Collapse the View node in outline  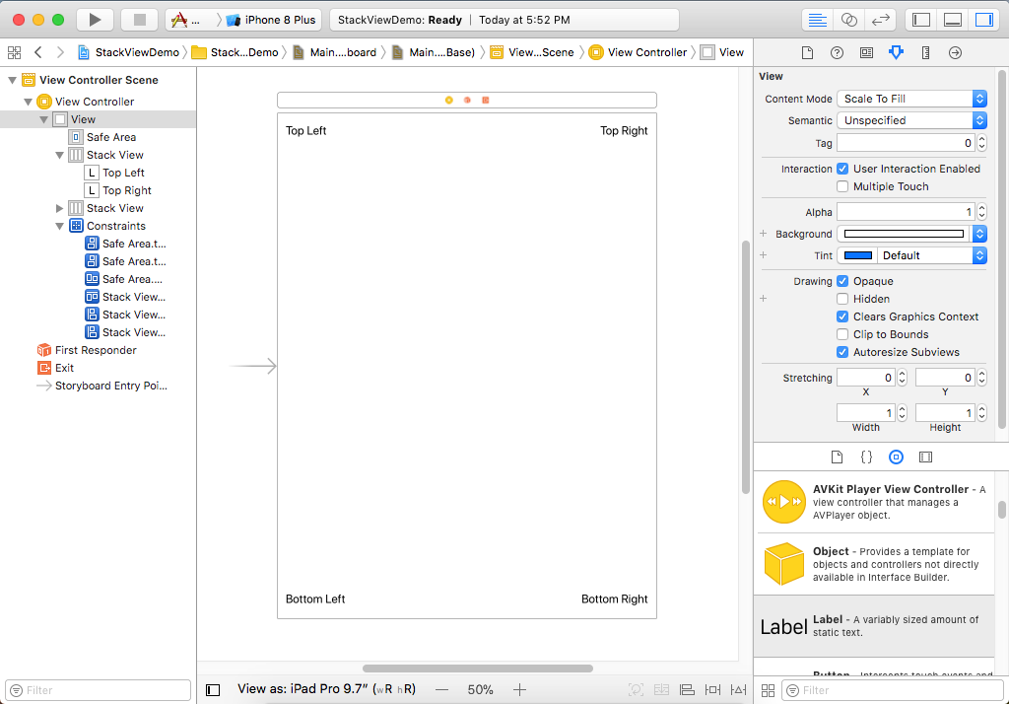(x=43, y=120)
